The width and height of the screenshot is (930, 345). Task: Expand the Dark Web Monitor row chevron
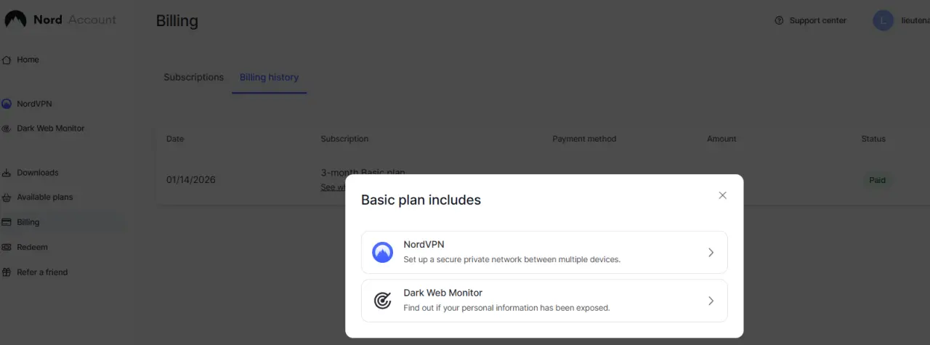tap(711, 301)
